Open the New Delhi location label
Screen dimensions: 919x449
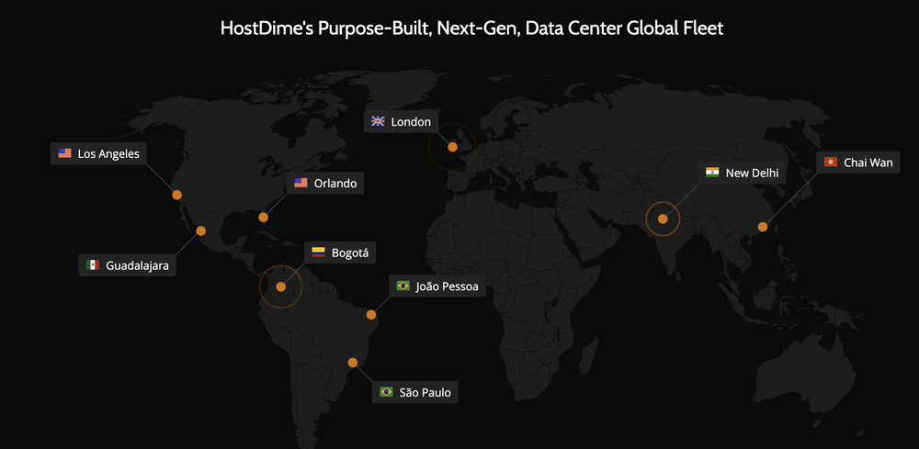[742, 172]
